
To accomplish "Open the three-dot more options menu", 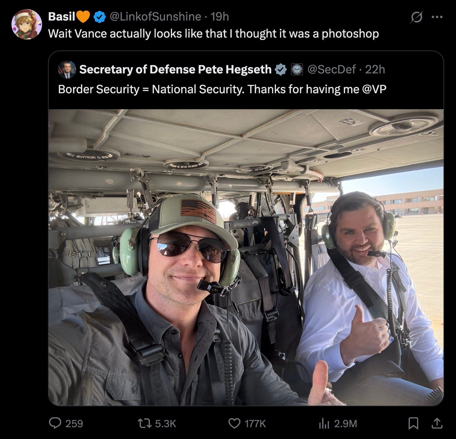I will [x=437, y=17].
